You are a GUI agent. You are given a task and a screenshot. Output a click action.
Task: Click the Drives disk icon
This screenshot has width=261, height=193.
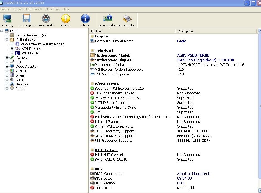click(12, 75)
